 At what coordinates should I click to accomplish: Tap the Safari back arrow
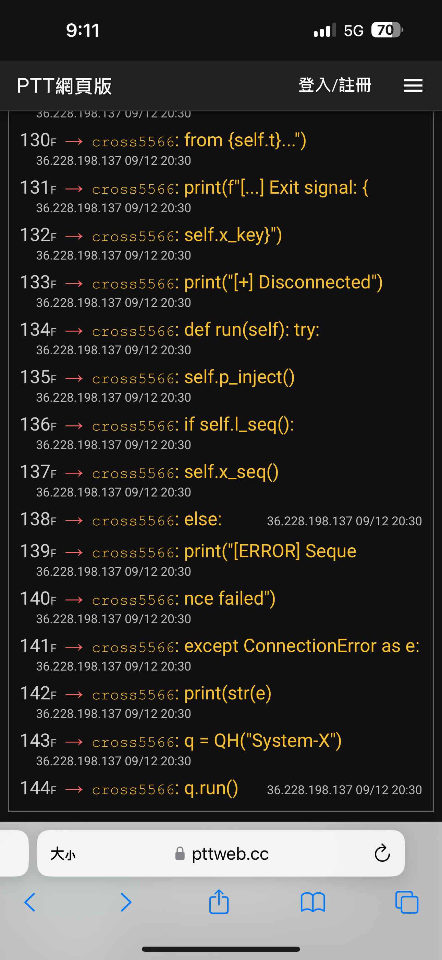[30, 902]
